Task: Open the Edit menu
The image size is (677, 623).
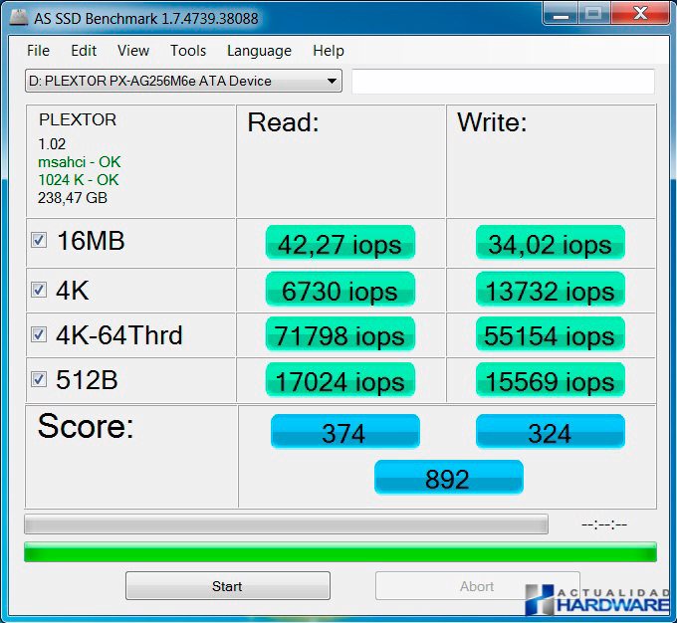Action: point(84,51)
